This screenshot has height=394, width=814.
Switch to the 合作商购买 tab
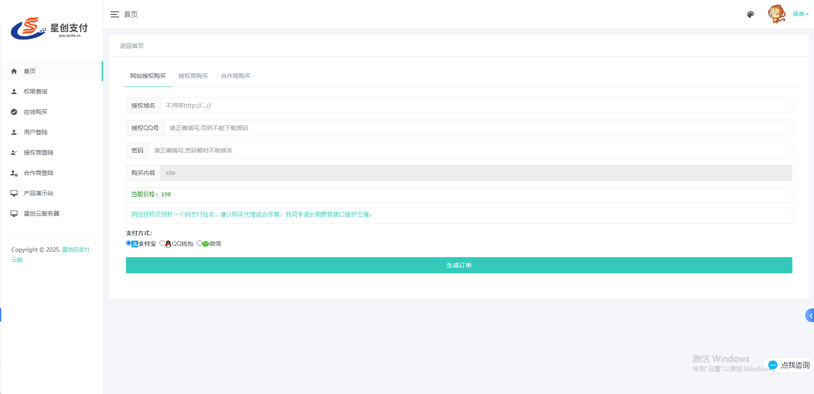(x=236, y=76)
